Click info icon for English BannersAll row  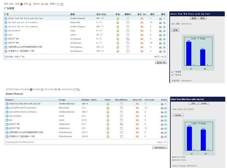(x=165, y=108)
